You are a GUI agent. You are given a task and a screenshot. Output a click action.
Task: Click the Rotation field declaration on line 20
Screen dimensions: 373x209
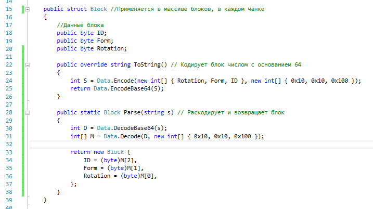[x=110, y=48]
